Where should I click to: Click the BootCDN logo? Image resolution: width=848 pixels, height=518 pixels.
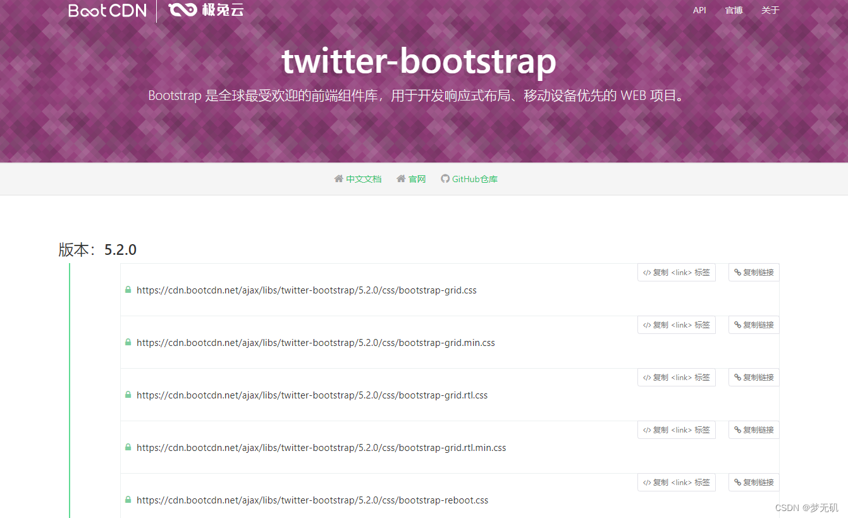[x=106, y=10]
